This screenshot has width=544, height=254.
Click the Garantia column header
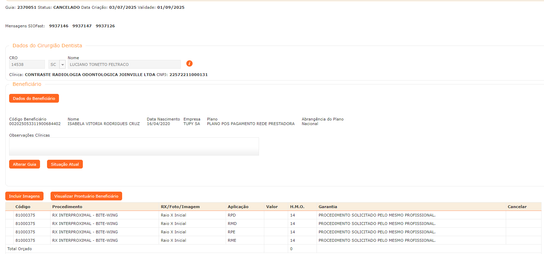pos(328,207)
